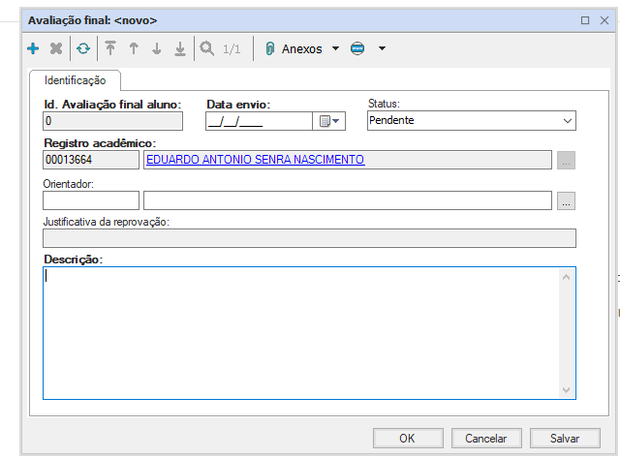Open the Anexos paperclip menu
The height and width of the screenshot is (458, 620).
tap(294, 48)
